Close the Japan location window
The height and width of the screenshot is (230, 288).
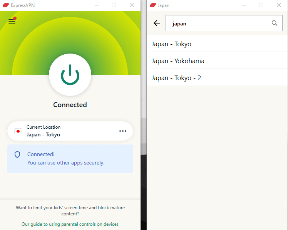[279, 5]
